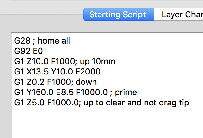The width and height of the screenshot is (203, 138).
Task: Click the E8.5 extrusion value
Action: [65, 92]
